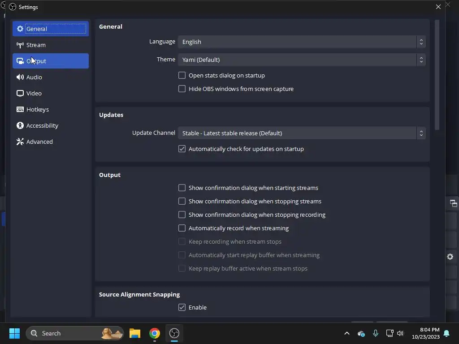The height and width of the screenshot is (344, 459).
Task: Click the taskbar Search box
Action: pyautogui.click(x=75, y=333)
